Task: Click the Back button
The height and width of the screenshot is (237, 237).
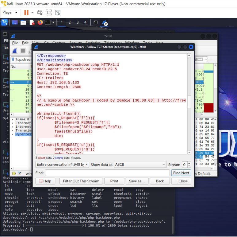Action: (x=160, y=181)
